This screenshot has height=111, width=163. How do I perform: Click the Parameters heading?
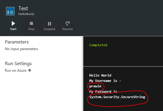point(17,42)
